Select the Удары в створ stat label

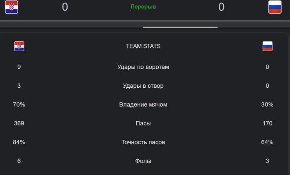[143, 86]
